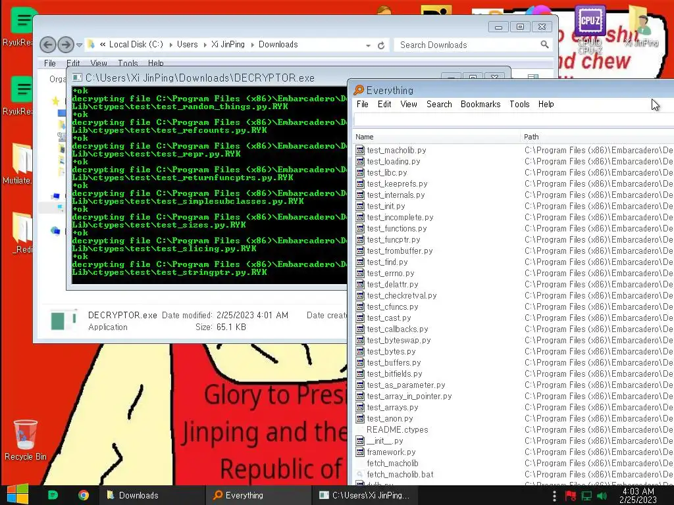Click test_byteswap.py file name

pos(398,340)
